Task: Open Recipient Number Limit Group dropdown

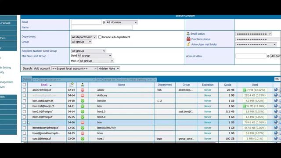Action: point(88,51)
